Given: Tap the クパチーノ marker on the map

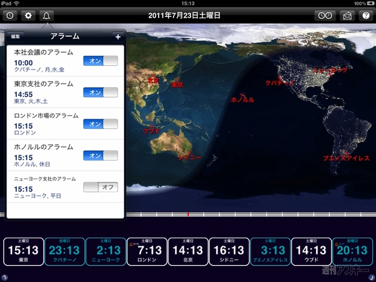Looking at the screenshot, I should tap(279, 81).
